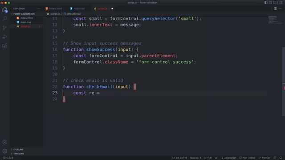This screenshot has width=285, height=160.
Task: Click line number 16 in the gutter
Action: [x=55, y=49]
